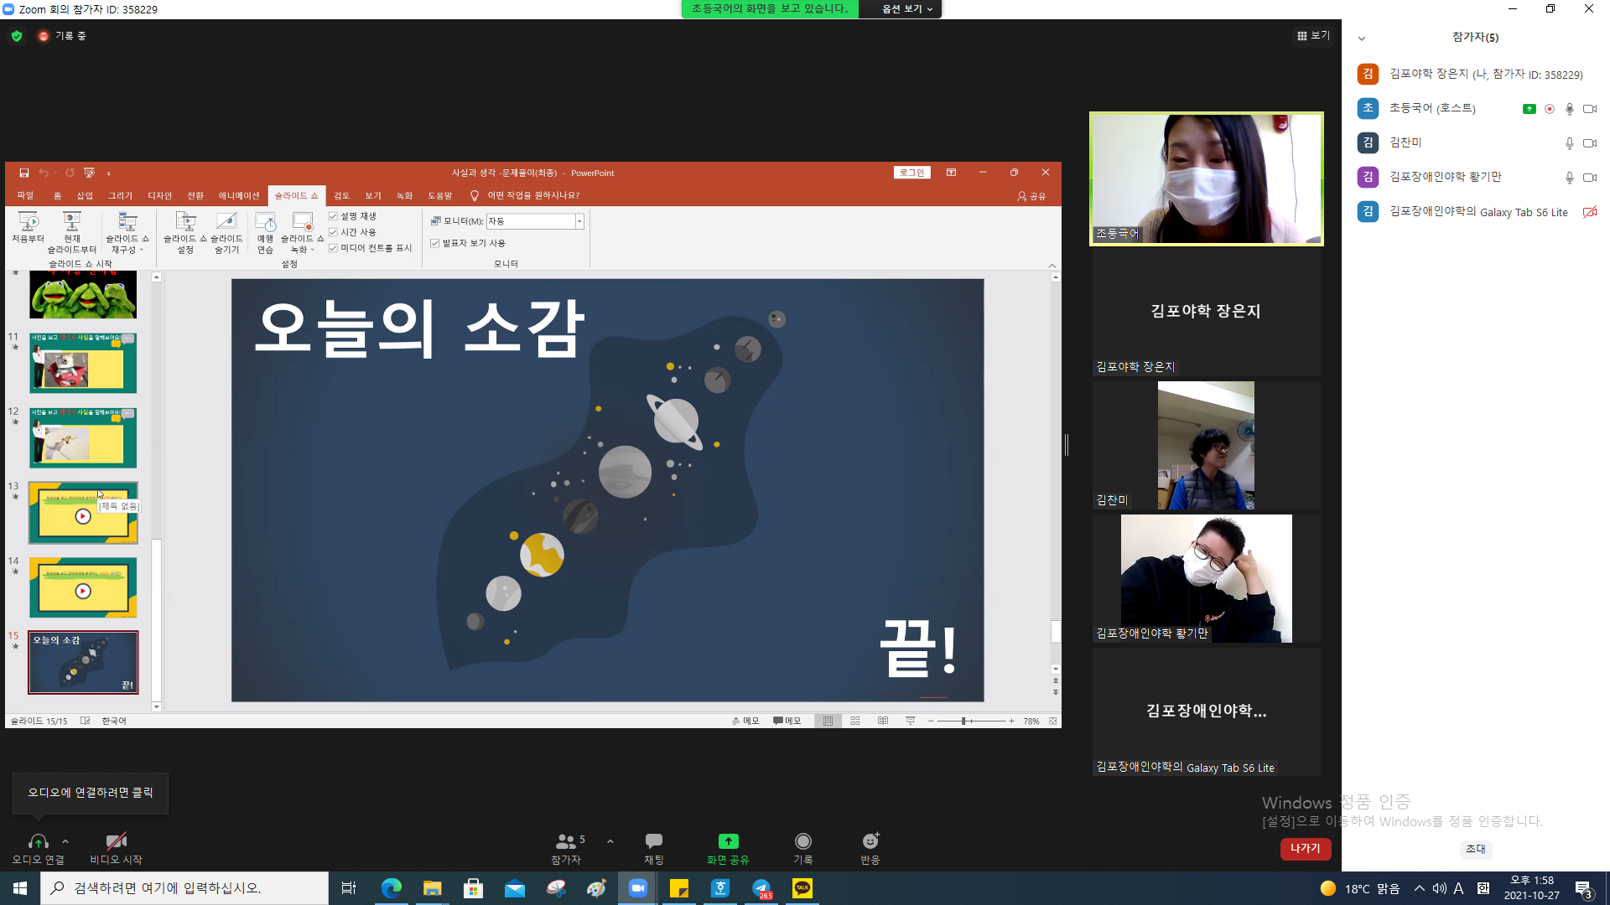
Task: Click the hide slide icon in ribbon
Action: 226,221
